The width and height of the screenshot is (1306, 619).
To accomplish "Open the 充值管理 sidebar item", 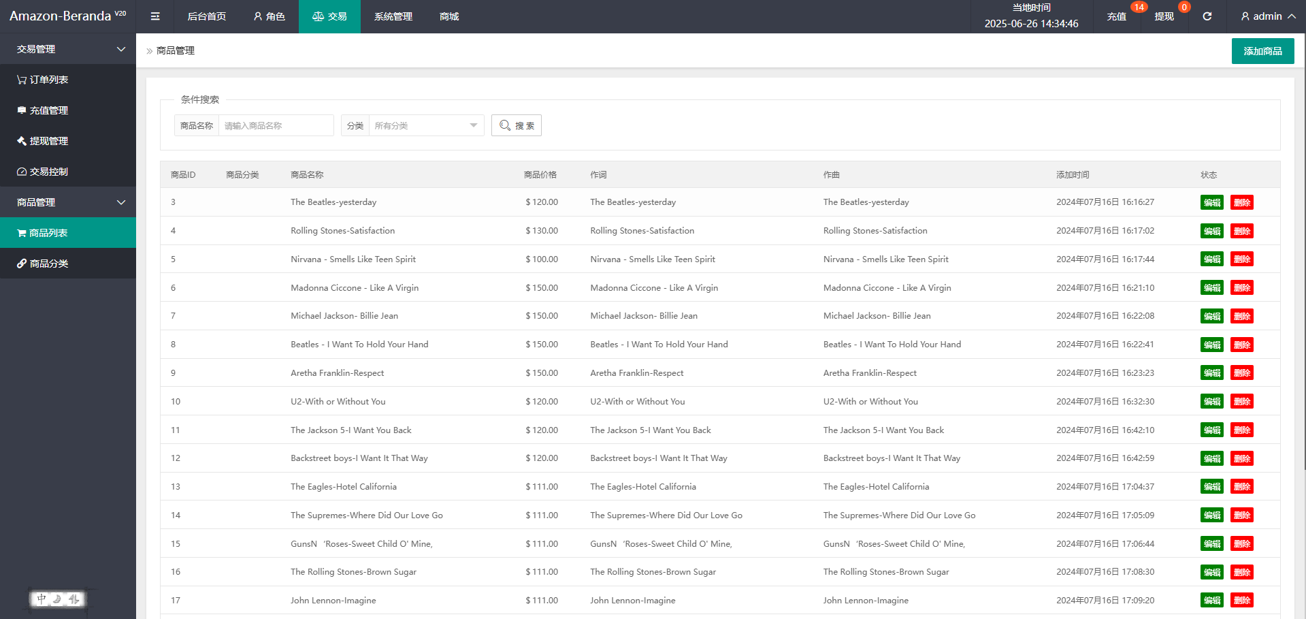I will (68, 110).
